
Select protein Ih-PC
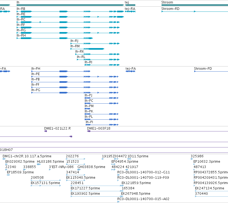pos(89,101)
